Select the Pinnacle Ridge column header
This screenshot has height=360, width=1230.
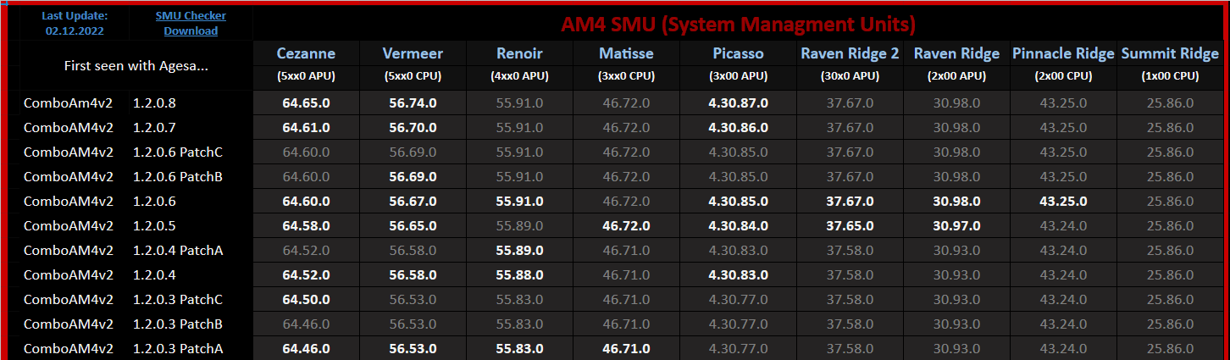coord(1063,53)
